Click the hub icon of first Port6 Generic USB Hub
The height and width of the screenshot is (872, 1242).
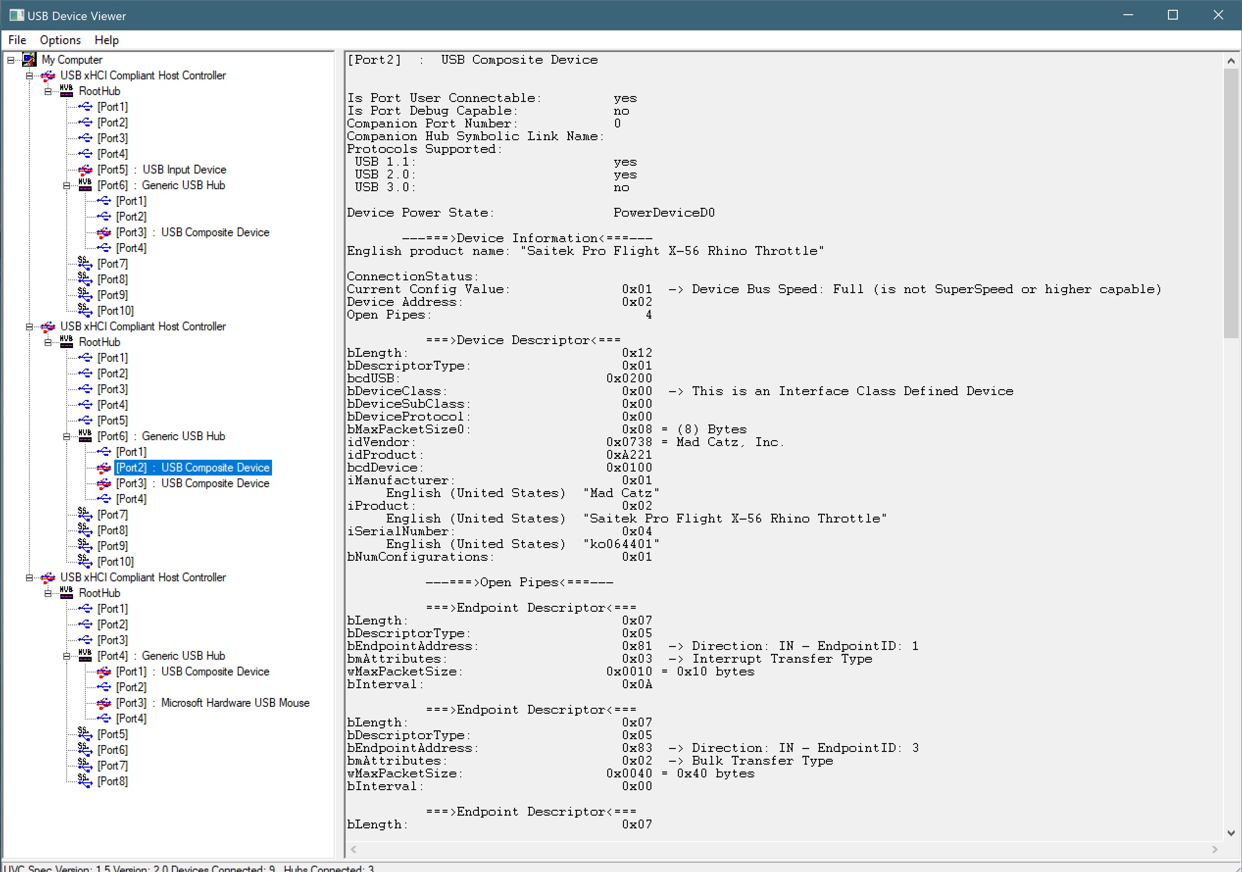click(x=85, y=185)
